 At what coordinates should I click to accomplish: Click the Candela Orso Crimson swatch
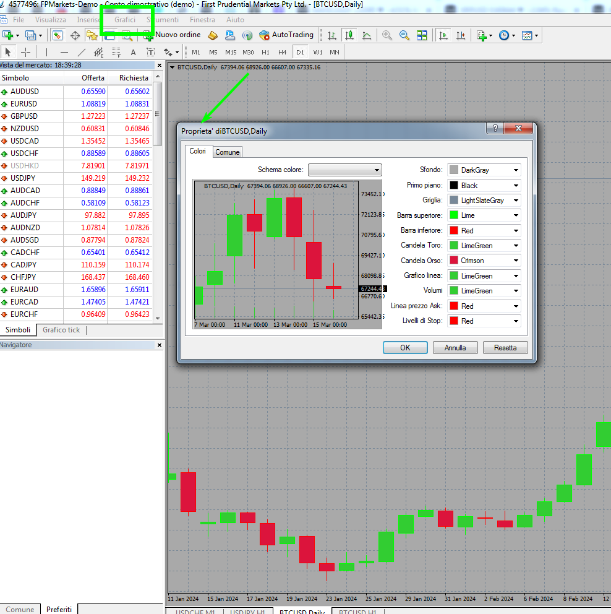[454, 261]
